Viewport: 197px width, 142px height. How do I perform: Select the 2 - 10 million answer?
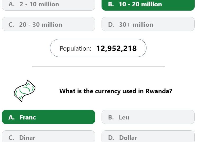click(x=48, y=5)
